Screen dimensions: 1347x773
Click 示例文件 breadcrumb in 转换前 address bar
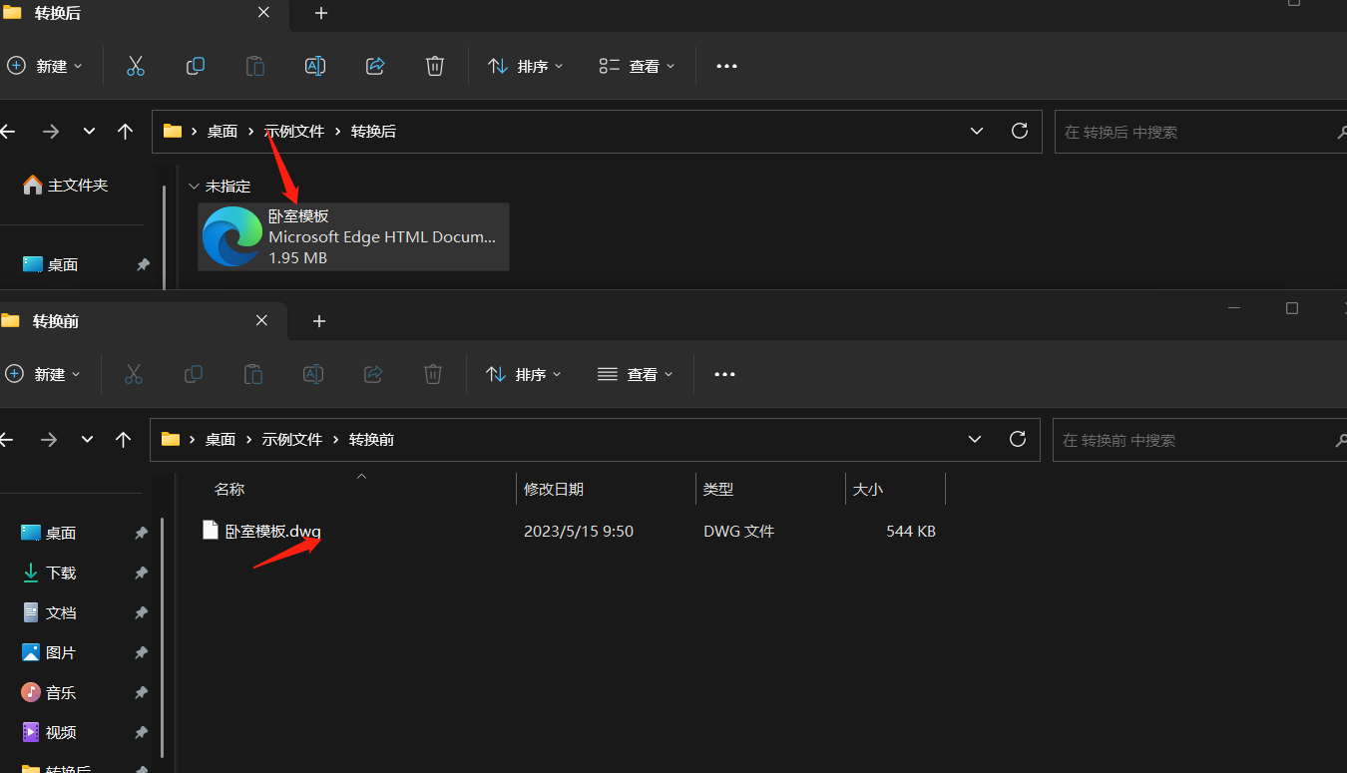[292, 440]
